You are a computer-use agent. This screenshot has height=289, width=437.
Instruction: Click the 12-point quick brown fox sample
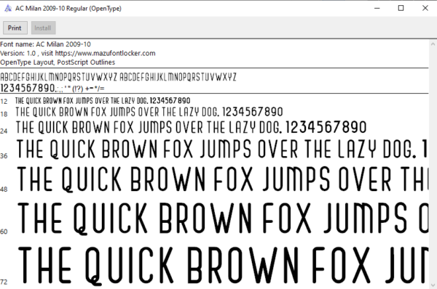click(103, 101)
